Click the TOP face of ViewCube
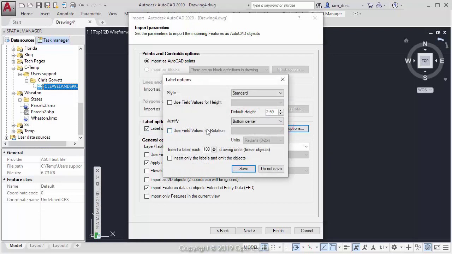Viewport: 452px width, 254px height. (x=425, y=61)
